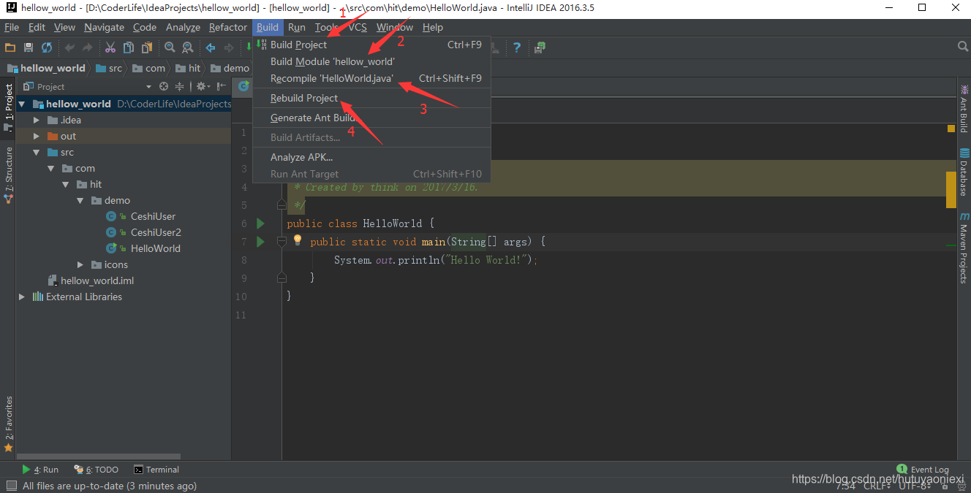This screenshot has width=971, height=493.
Task: Click the green chip icon in toolbar
Action: pyautogui.click(x=540, y=47)
